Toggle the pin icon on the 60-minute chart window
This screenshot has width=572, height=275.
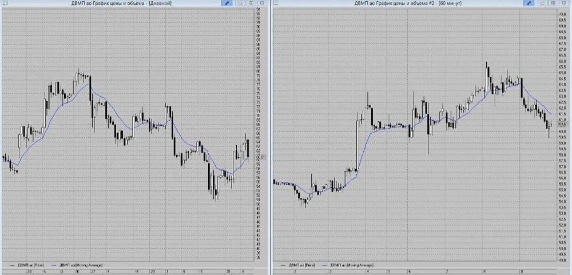point(529,3)
